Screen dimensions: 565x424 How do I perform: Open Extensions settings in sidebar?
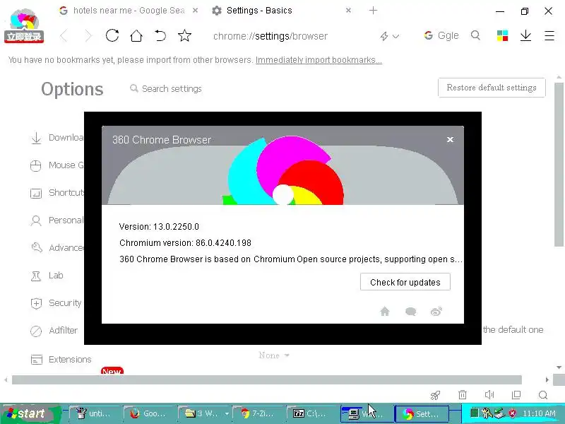click(x=61, y=360)
